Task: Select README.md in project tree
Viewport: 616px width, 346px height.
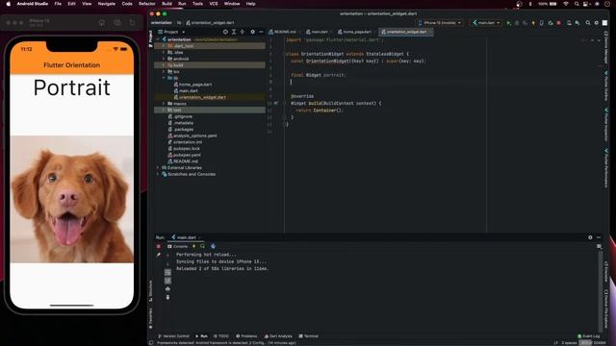Action: pyautogui.click(x=186, y=161)
